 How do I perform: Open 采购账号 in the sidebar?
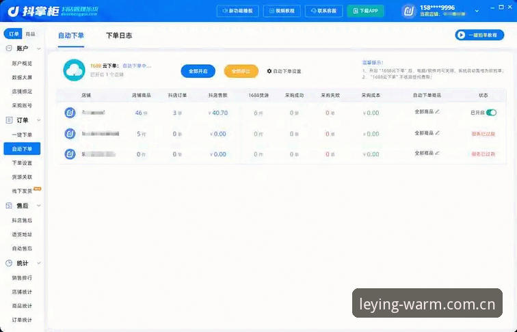(22, 106)
